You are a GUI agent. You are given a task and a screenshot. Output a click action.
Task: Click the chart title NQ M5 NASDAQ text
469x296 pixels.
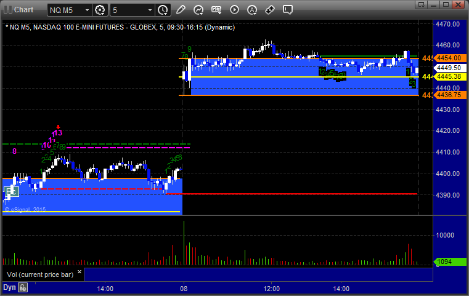click(120, 27)
